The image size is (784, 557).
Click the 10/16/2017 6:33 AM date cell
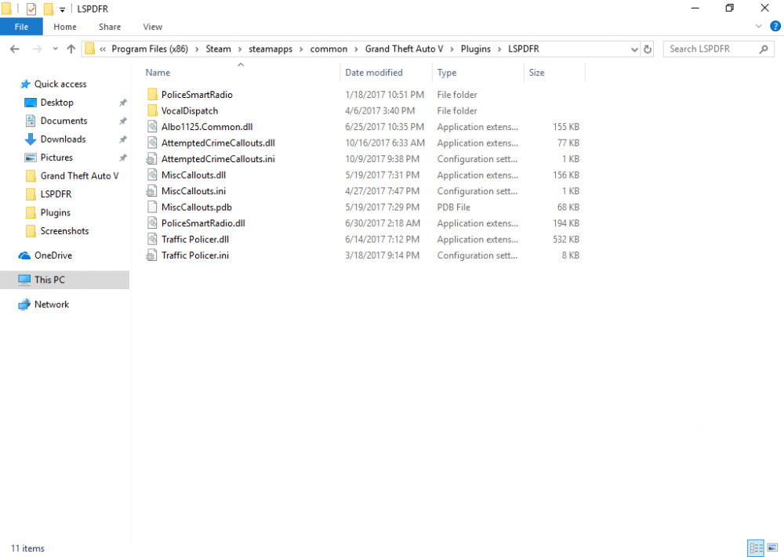pyautogui.click(x=385, y=143)
